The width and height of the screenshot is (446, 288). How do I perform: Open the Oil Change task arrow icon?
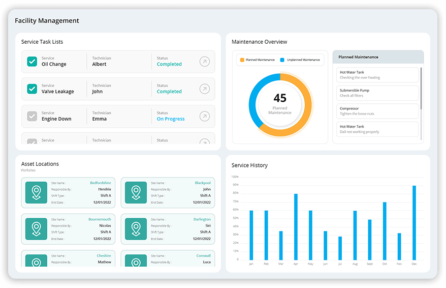[x=204, y=62]
